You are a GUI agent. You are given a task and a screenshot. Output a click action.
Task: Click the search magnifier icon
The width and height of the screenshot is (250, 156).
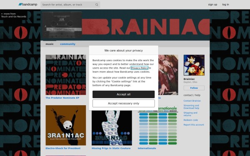[x=97, y=5]
